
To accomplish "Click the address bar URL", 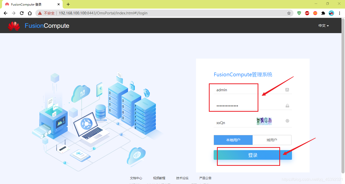I will coord(103,13).
